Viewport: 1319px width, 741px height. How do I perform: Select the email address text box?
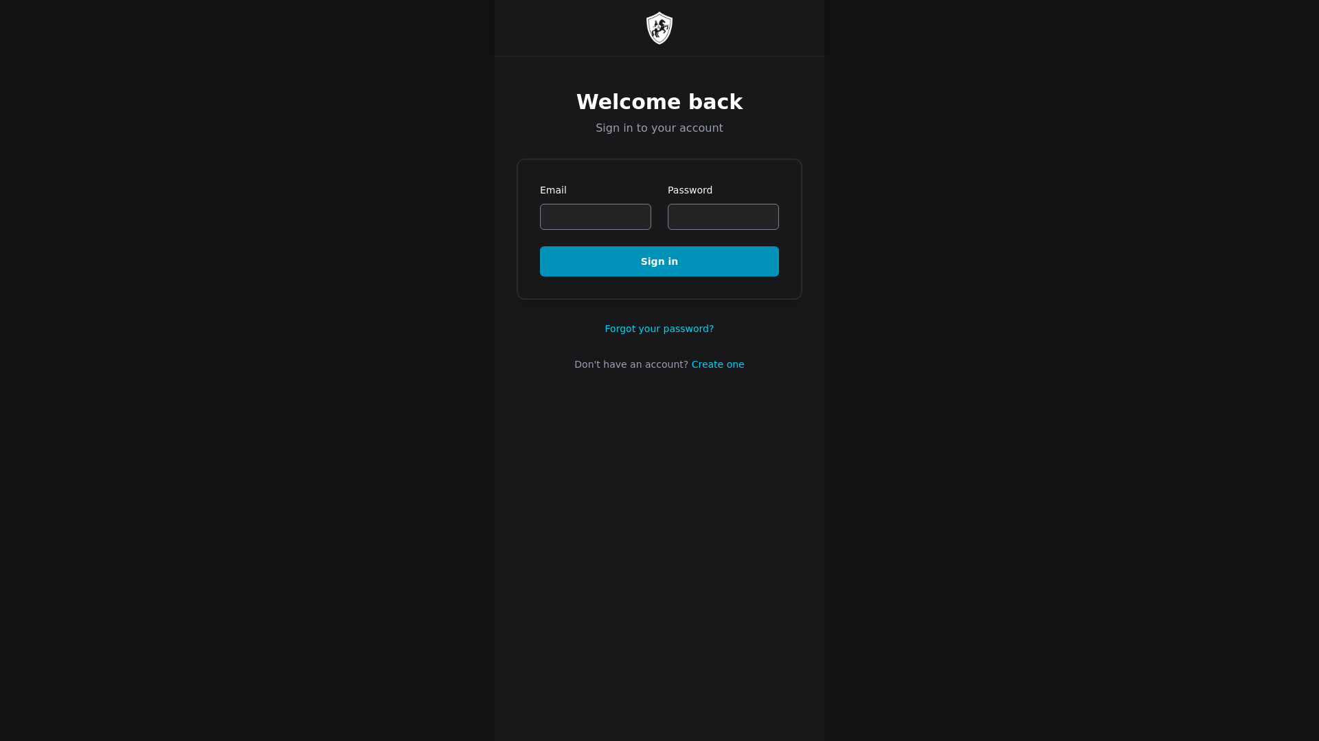[x=596, y=217]
